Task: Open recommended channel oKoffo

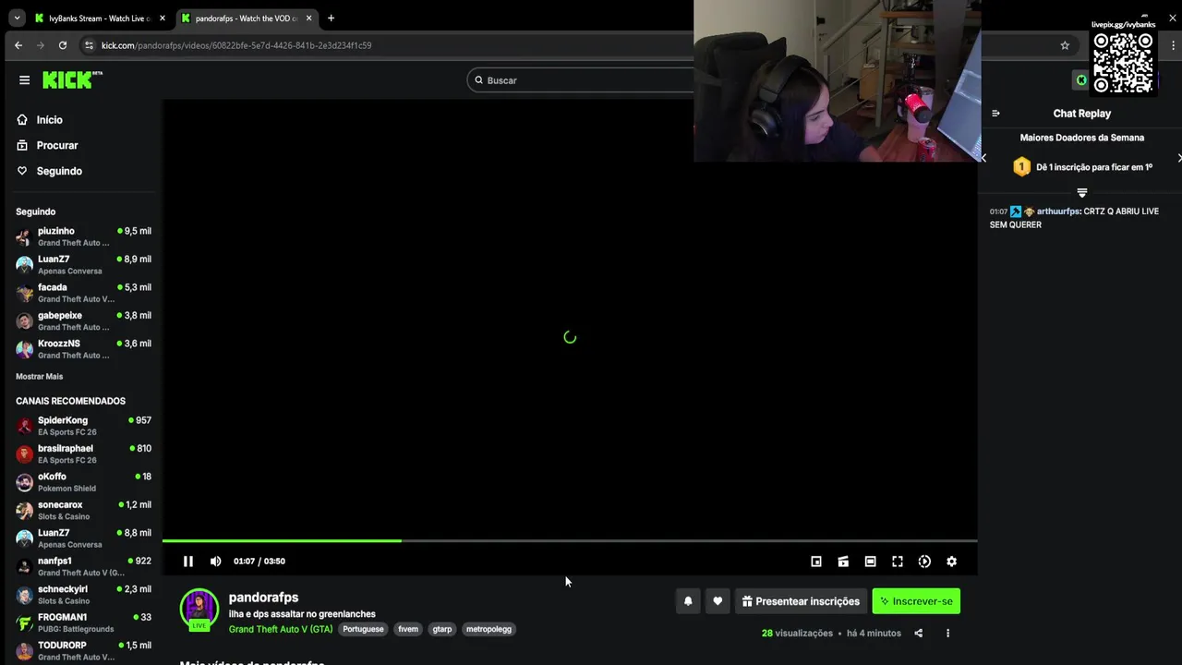Action: [x=83, y=482]
